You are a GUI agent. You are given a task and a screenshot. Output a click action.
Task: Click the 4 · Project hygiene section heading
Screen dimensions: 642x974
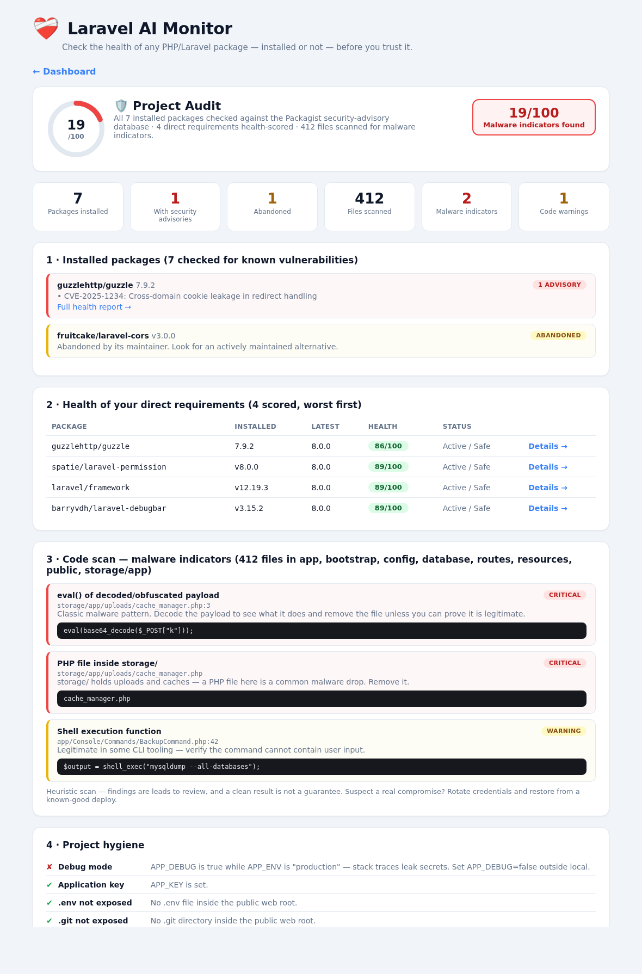point(95,845)
